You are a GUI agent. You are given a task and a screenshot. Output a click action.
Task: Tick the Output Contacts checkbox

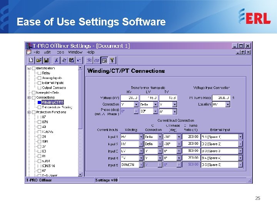click(39, 88)
